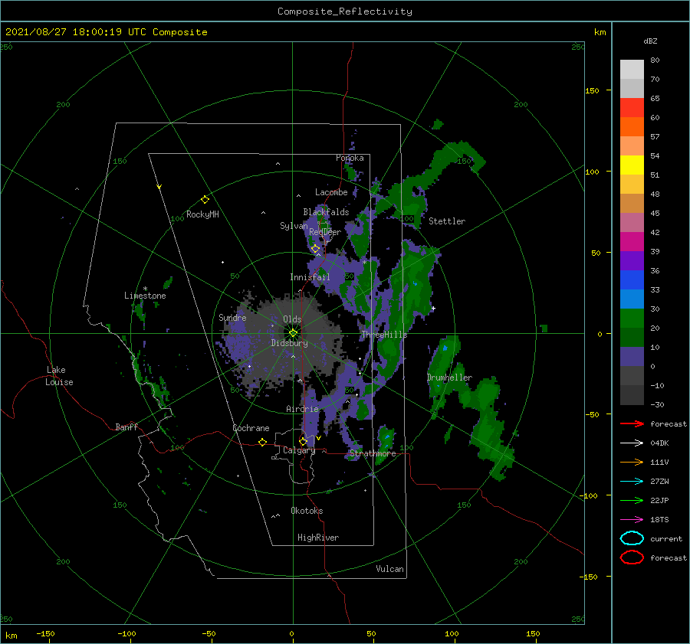Image resolution: width=690 pixels, height=644 pixels.
Task: Click the current legend text
Action: point(666,539)
